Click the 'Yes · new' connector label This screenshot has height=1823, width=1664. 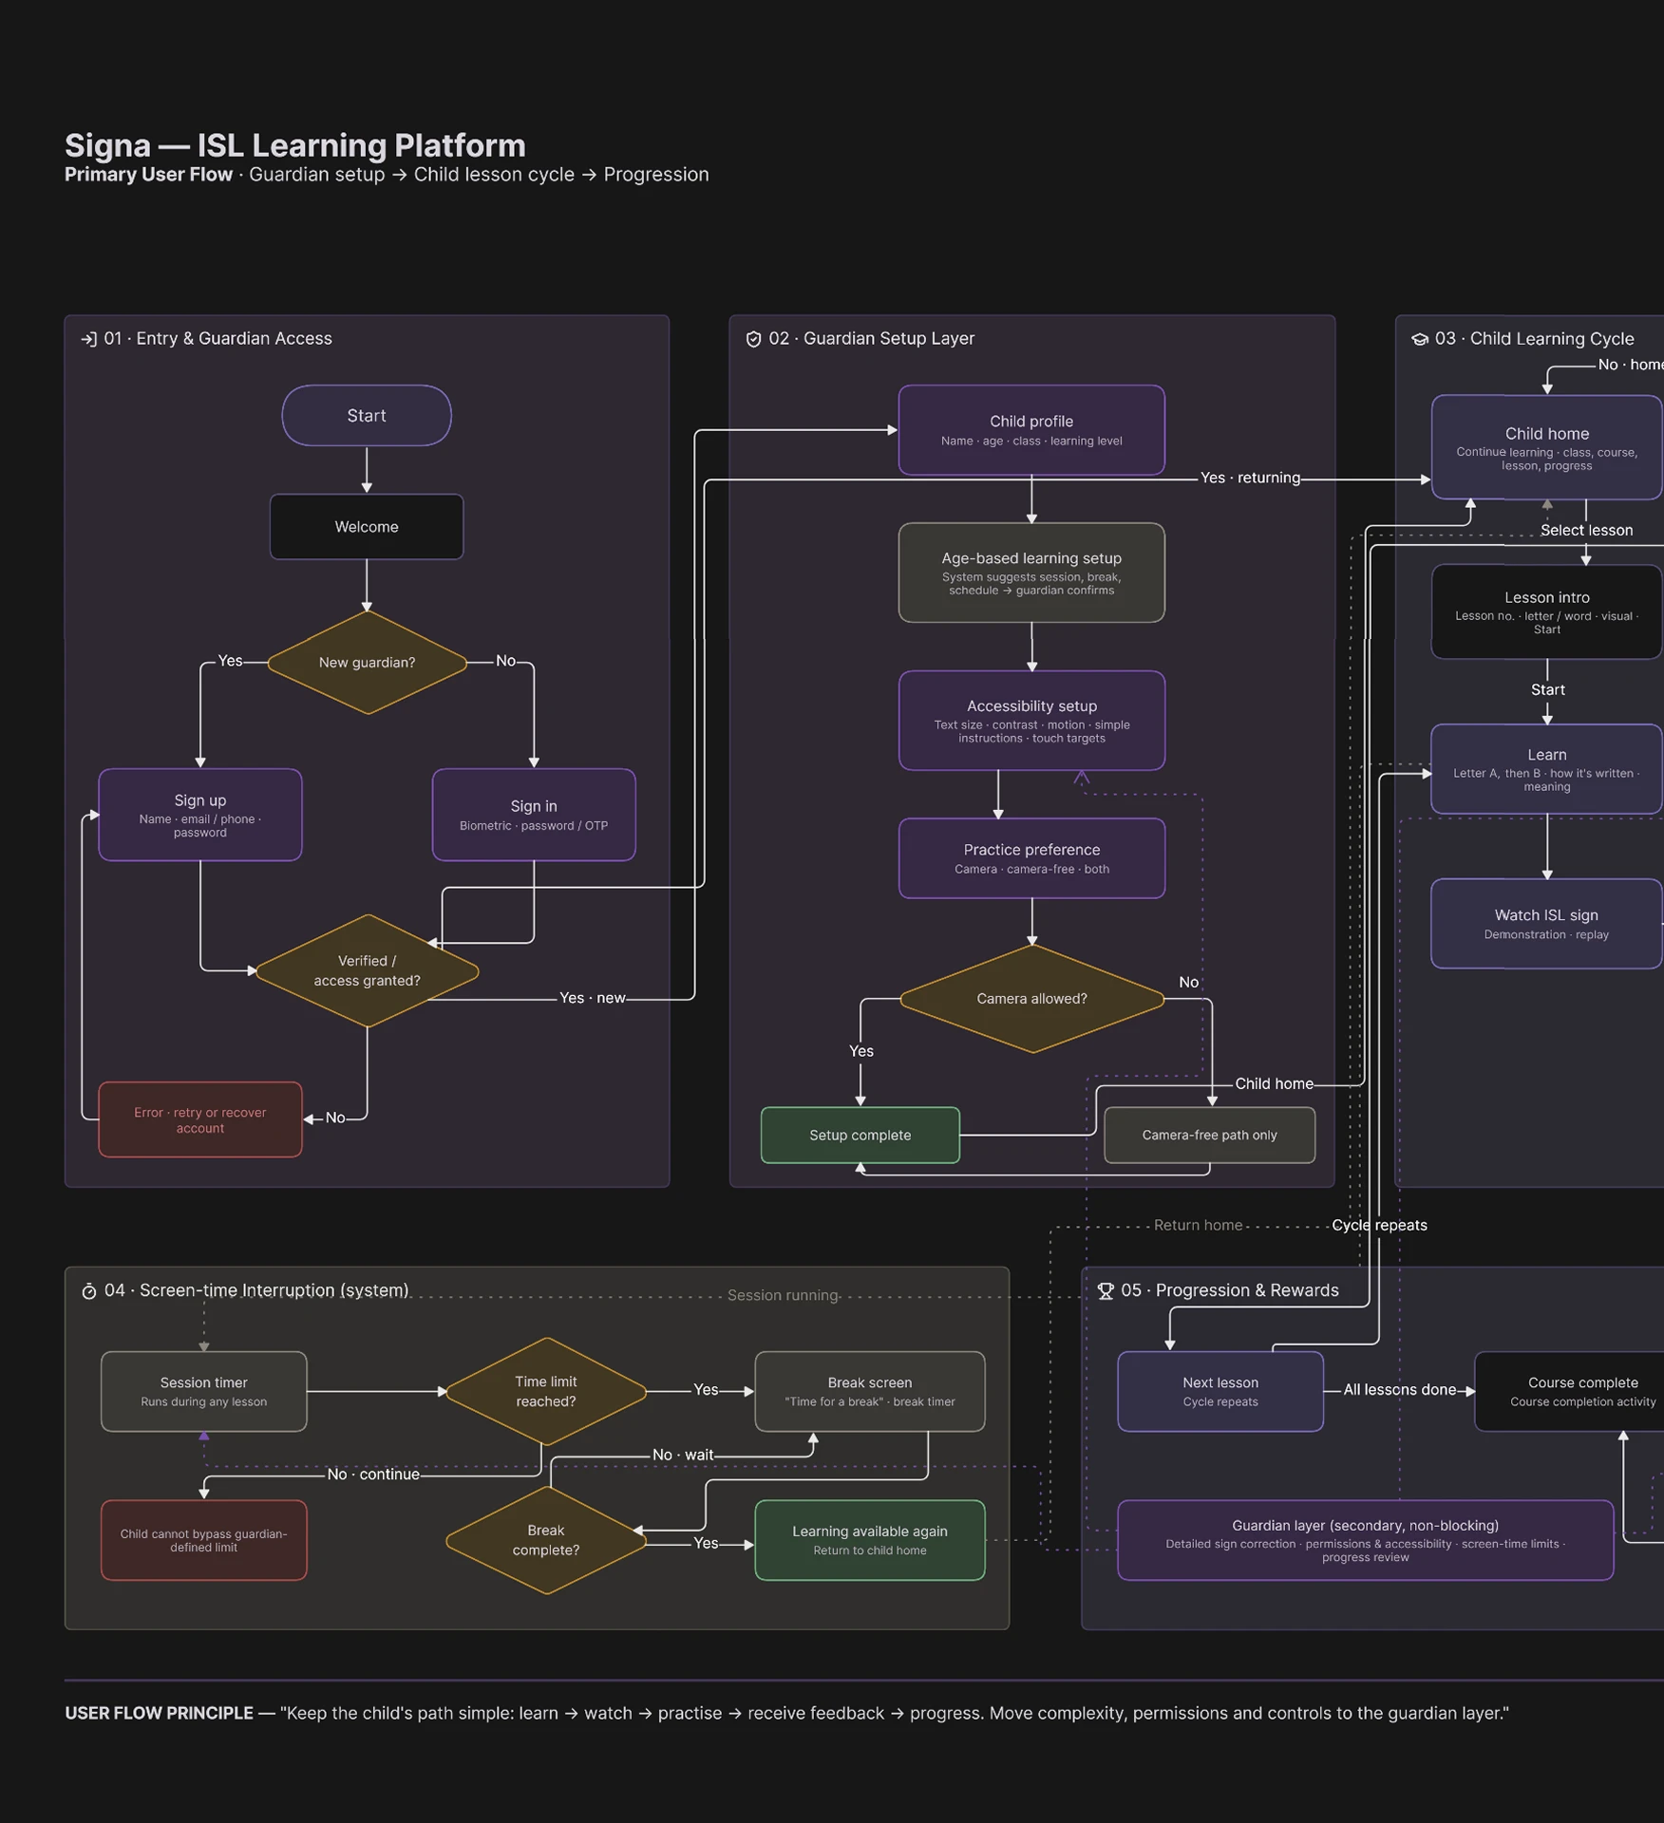(593, 999)
